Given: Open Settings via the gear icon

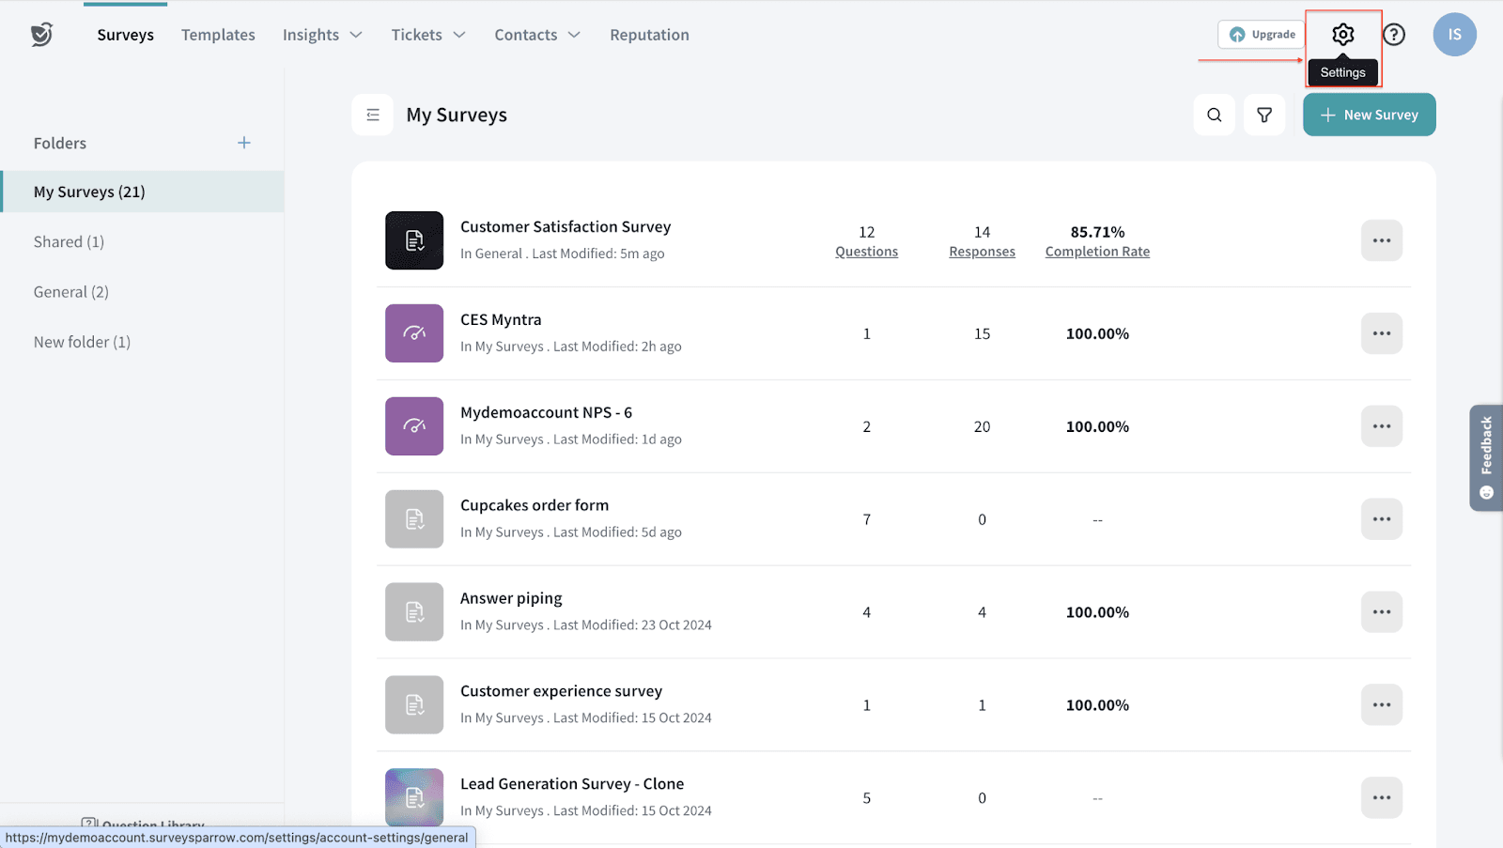Looking at the screenshot, I should click(1342, 35).
